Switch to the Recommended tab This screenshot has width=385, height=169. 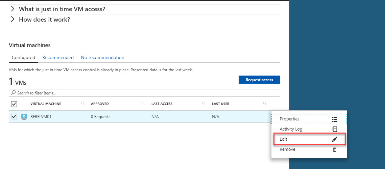(x=58, y=58)
